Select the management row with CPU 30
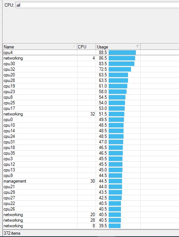 [x=91, y=181]
